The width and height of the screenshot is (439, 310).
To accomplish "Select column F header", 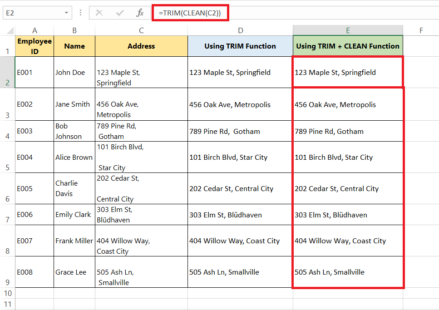I will (421, 30).
